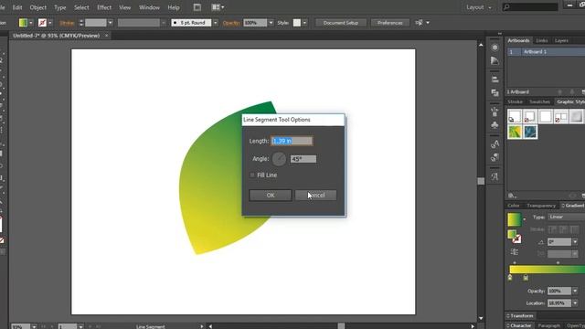Open the fill color dropdown in control bar

(31, 23)
